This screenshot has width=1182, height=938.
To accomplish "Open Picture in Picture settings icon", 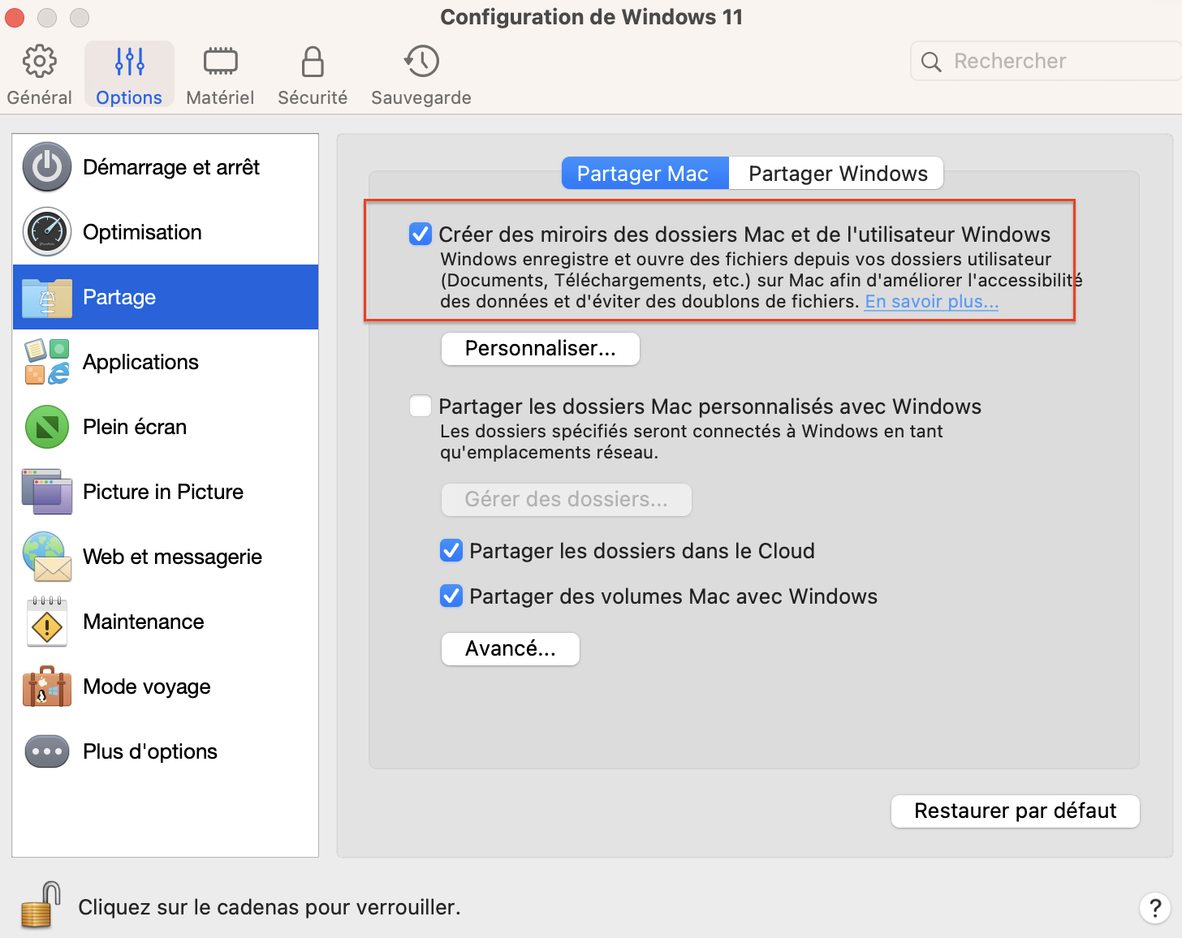I will point(47,492).
